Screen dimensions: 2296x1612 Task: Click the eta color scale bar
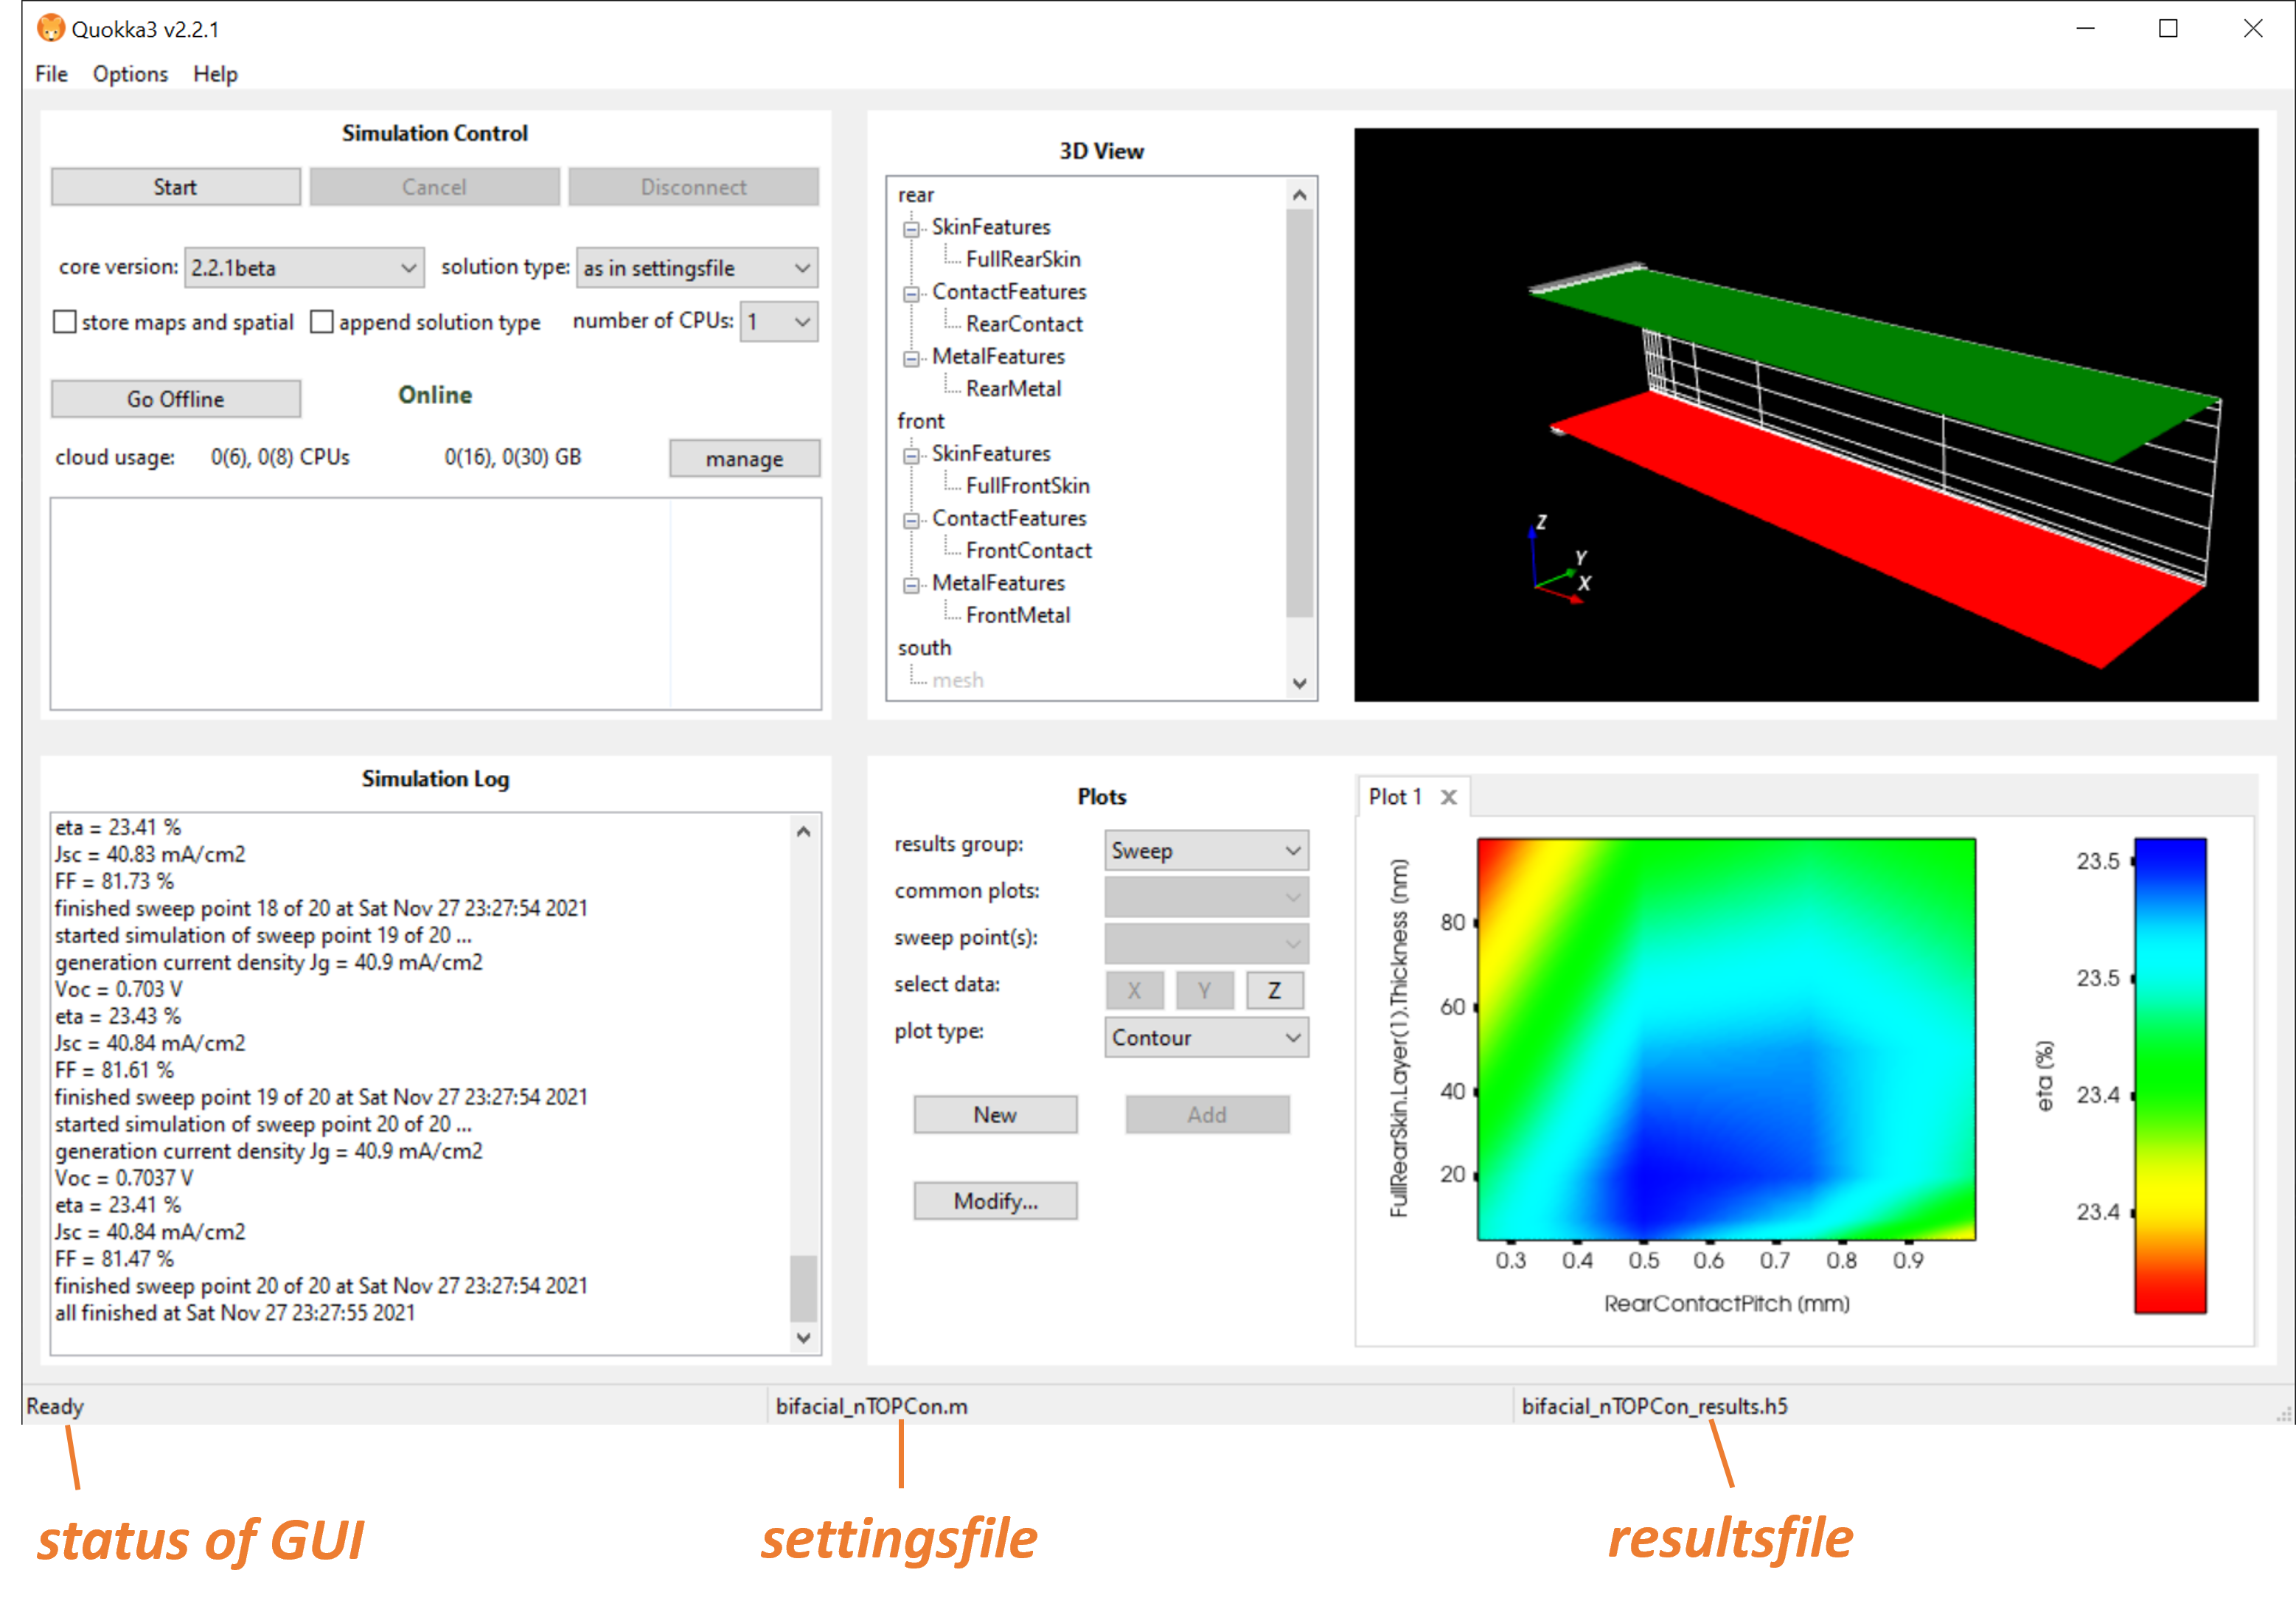2170,1076
